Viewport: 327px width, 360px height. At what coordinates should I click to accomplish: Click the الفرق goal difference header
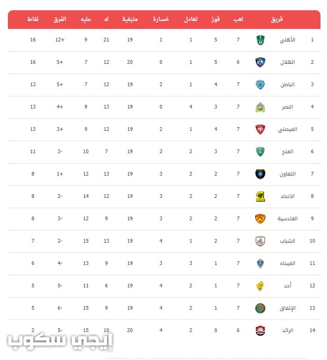tap(60, 19)
